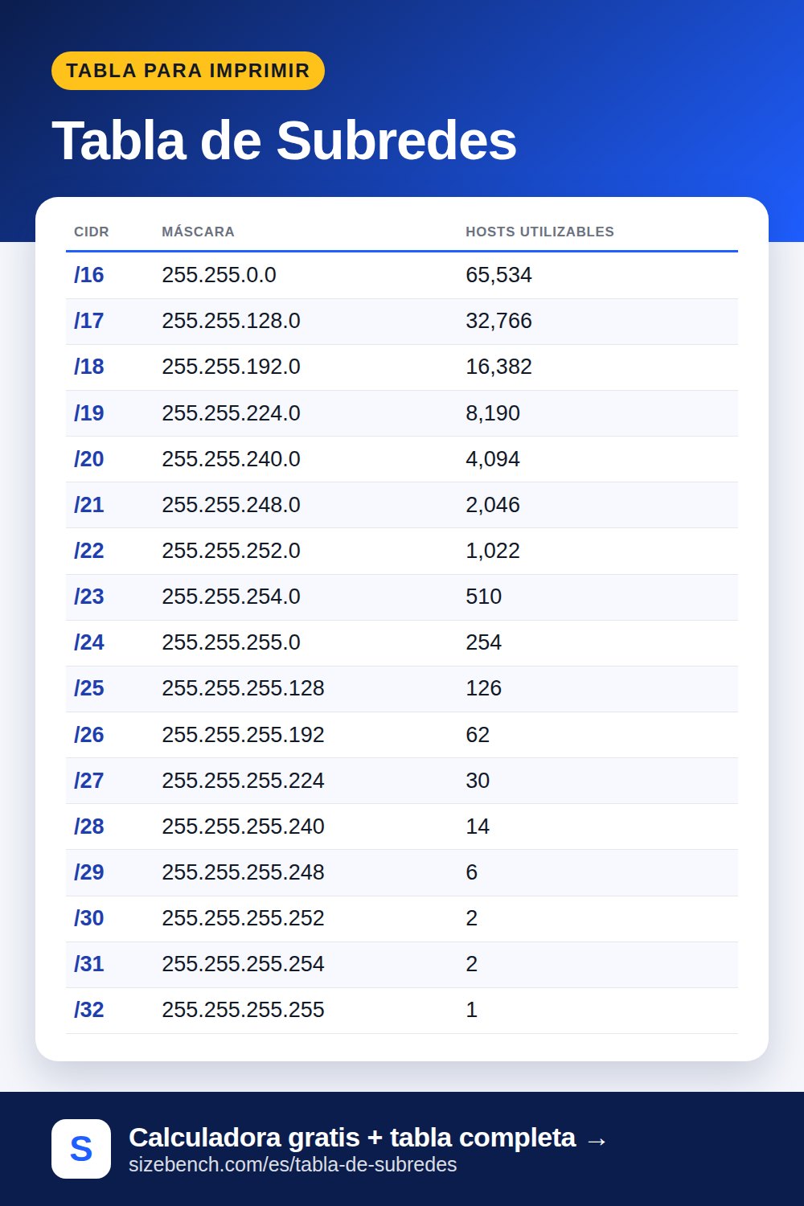This screenshot has height=1206, width=804.
Task: Click the mask 255.255.255.0
Action: tap(231, 642)
